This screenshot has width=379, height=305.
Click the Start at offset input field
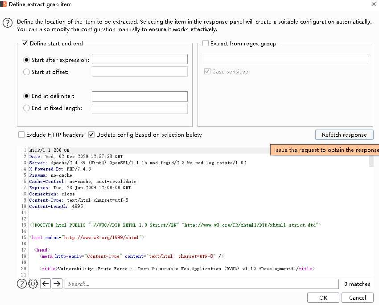tap(140, 71)
